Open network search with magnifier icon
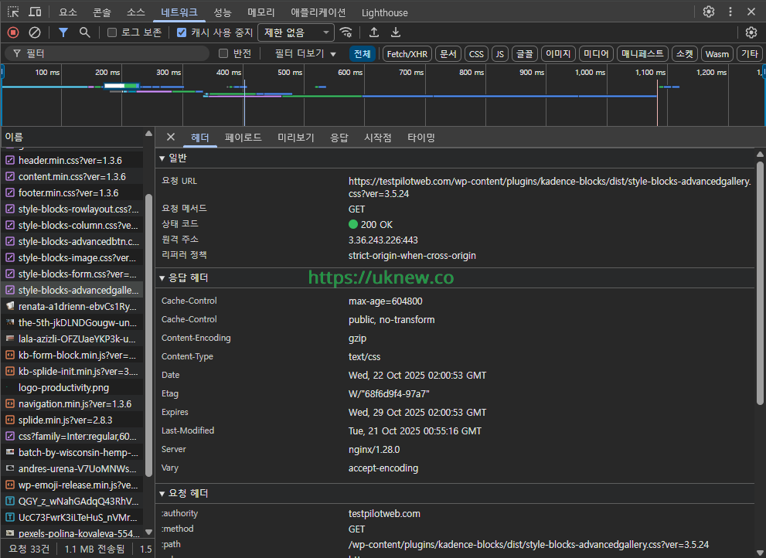This screenshot has width=766, height=558. click(x=85, y=32)
